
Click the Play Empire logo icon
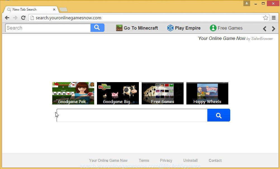pos(170,28)
